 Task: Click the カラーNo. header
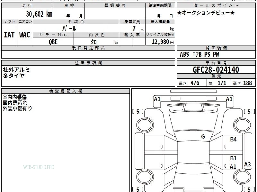(x=53, y=35)
